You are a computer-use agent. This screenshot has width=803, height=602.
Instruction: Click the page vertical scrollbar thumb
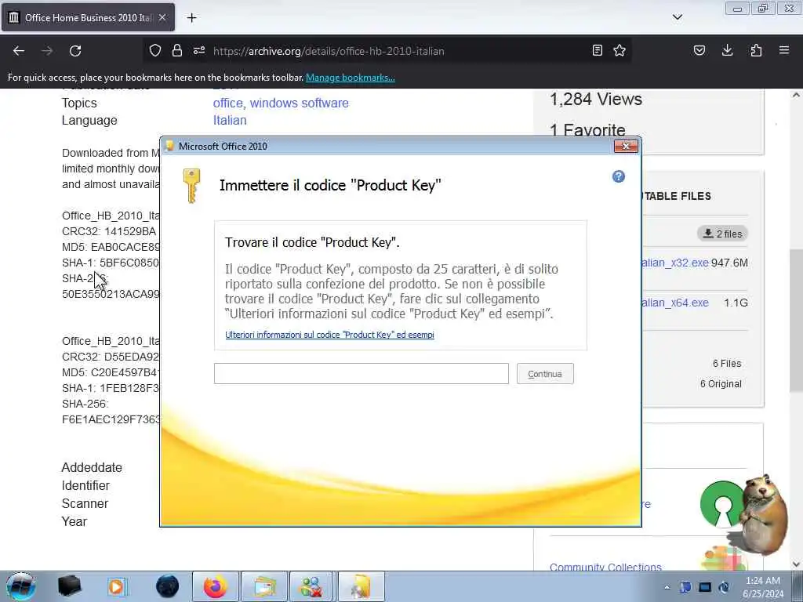pyautogui.click(x=796, y=321)
